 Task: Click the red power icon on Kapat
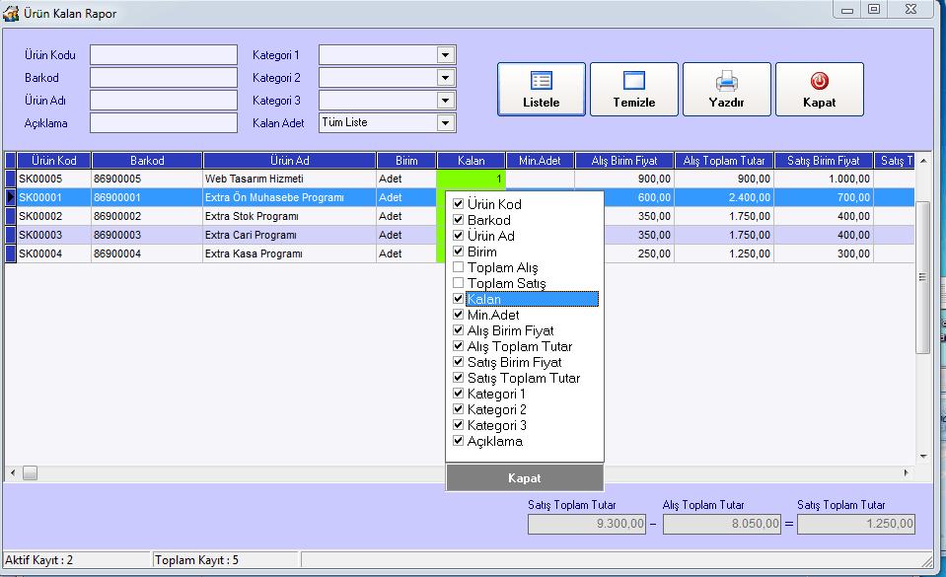pos(820,81)
